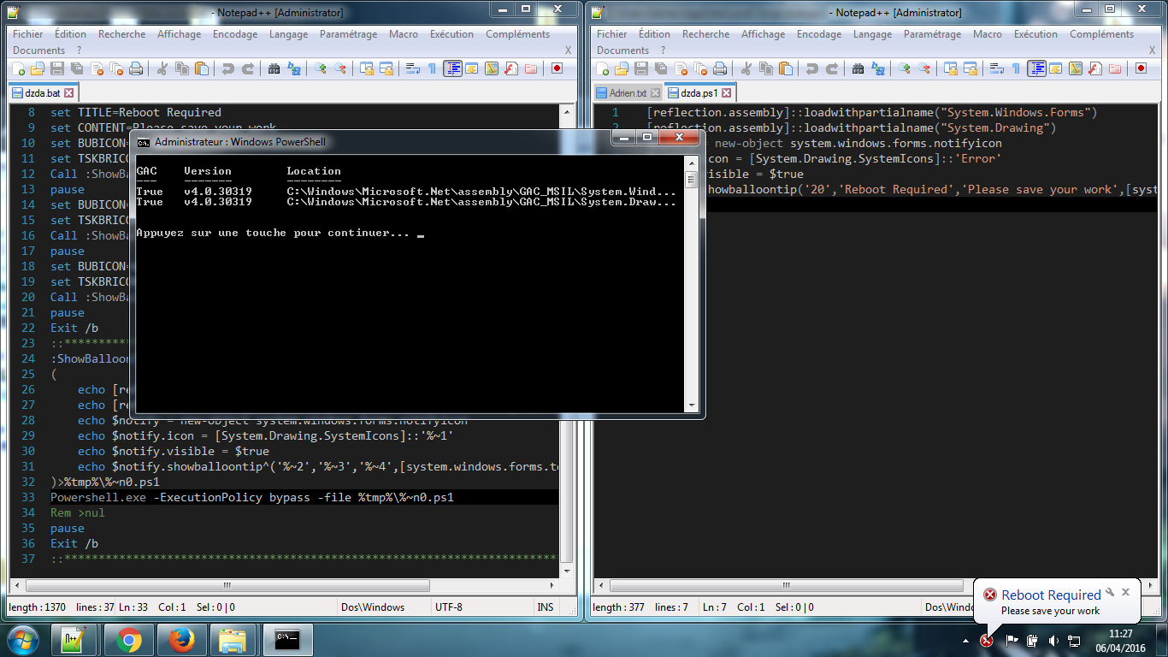Image resolution: width=1168 pixels, height=657 pixels.
Task: Open Notepad++ from the taskbar
Action: (75, 640)
